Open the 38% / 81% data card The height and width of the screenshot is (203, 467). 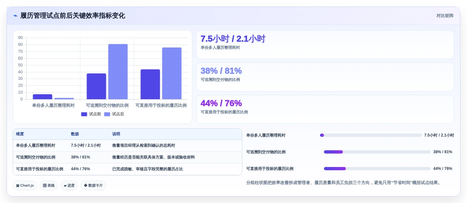point(325,77)
